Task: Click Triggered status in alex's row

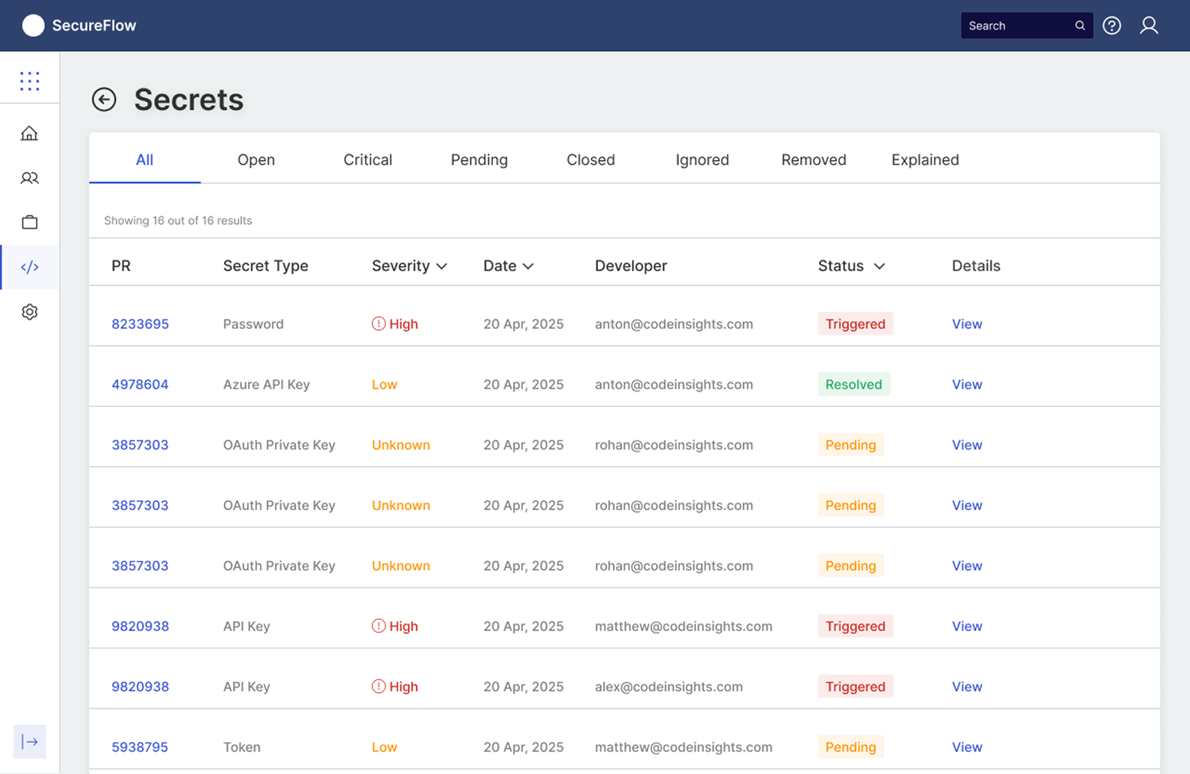Action: point(856,686)
